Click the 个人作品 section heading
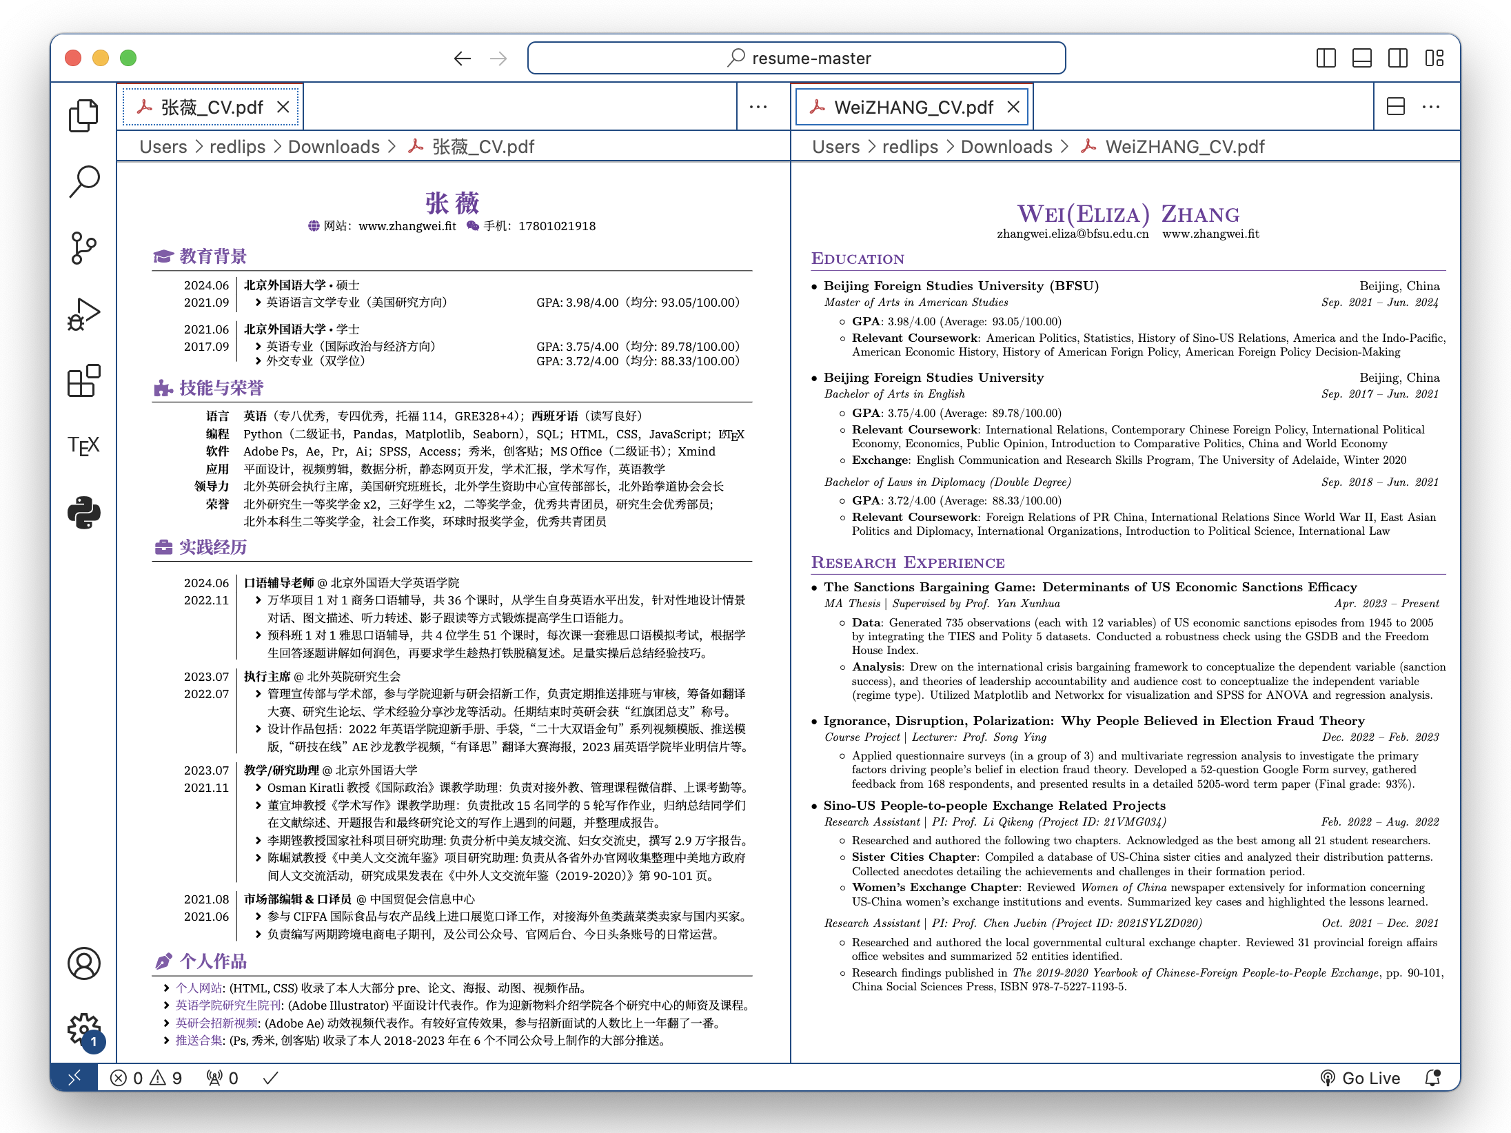The image size is (1511, 1133). 213,961
